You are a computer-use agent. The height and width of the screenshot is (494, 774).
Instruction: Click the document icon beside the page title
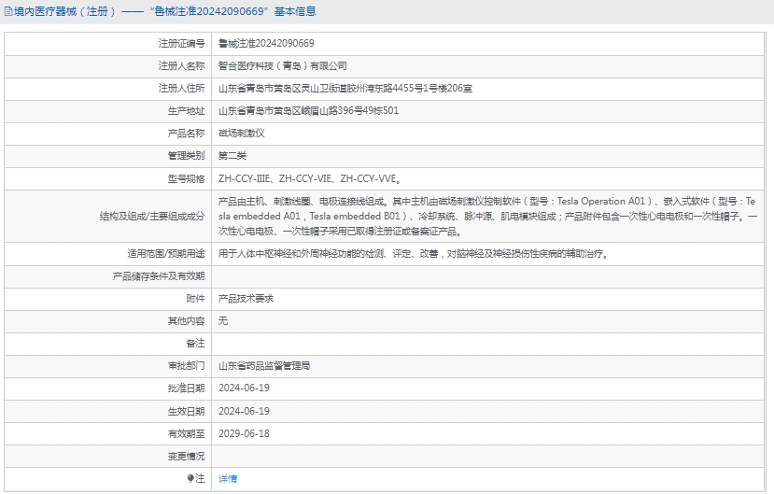pos(8,12)
